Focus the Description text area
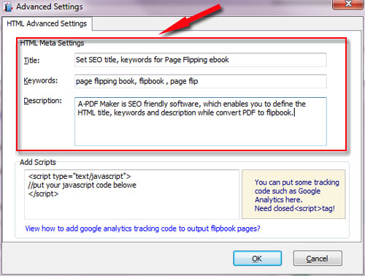 [x=201, y=121]
